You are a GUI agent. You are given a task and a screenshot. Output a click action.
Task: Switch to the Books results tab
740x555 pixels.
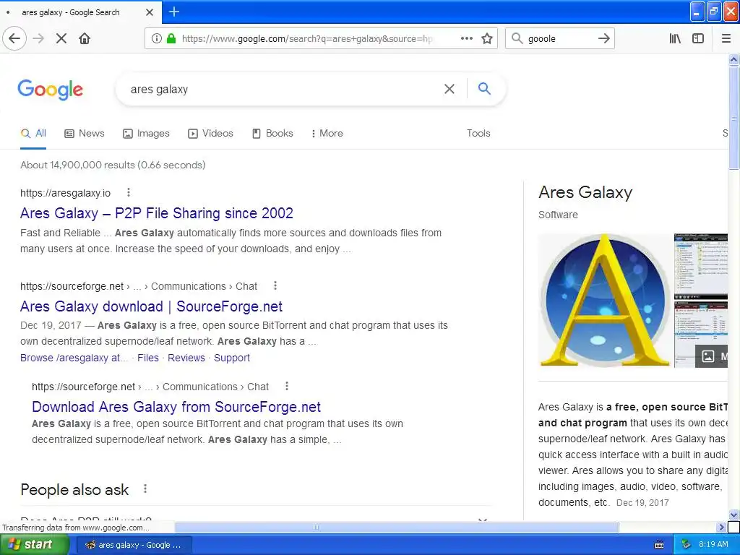[x=272, y=134]
